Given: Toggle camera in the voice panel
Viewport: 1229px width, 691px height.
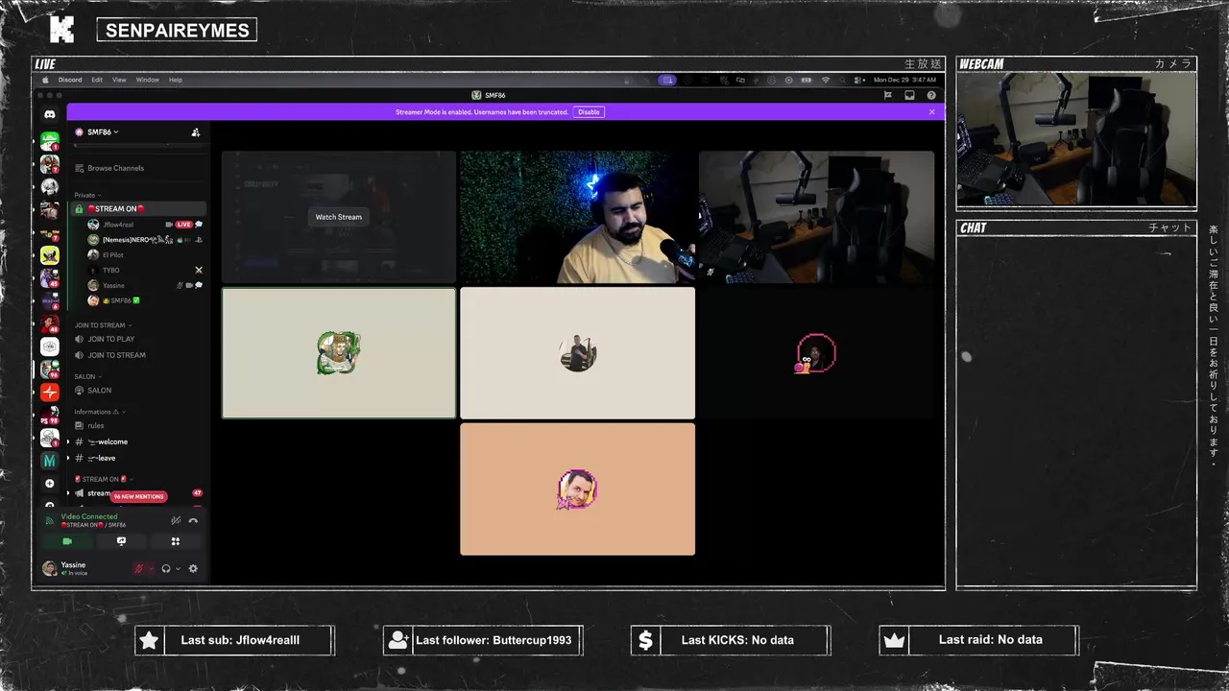Looking at the screenshot, I should [x=67, y=541].
